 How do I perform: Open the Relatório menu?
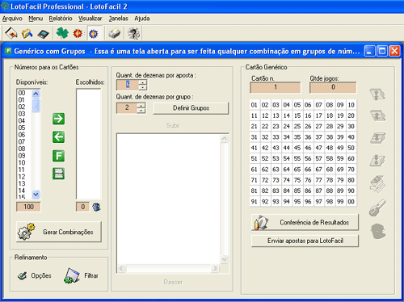61,19
